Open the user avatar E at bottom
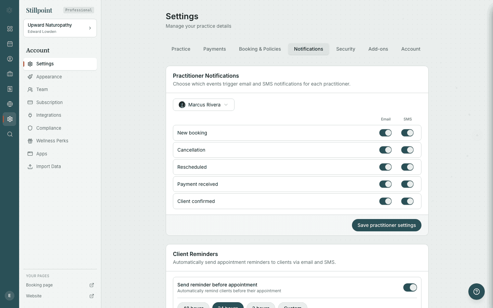Viewport: 493px width, 308px height. coord(10,296)
